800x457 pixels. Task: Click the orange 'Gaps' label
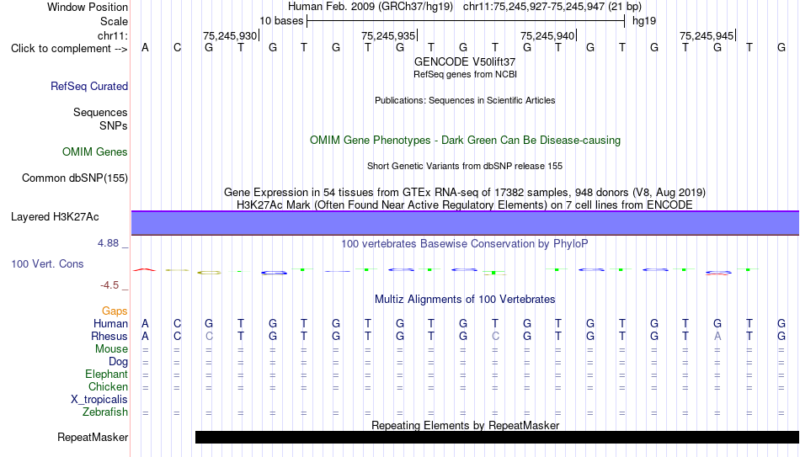click(x=115, y=311)
